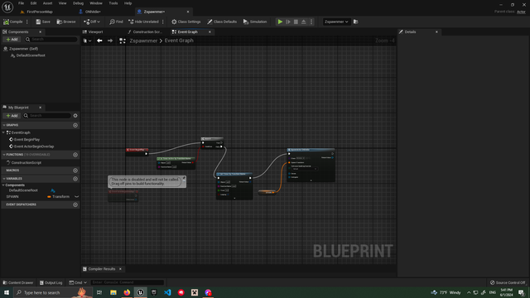Browse to the asset in Content Browser
This screenshot has height=298, width=530.
66,22
